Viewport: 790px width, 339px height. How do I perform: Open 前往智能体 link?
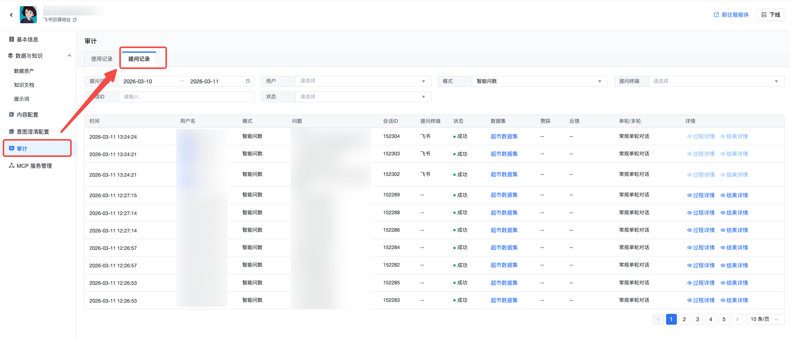pyautogui.click(x=731, y=15)
